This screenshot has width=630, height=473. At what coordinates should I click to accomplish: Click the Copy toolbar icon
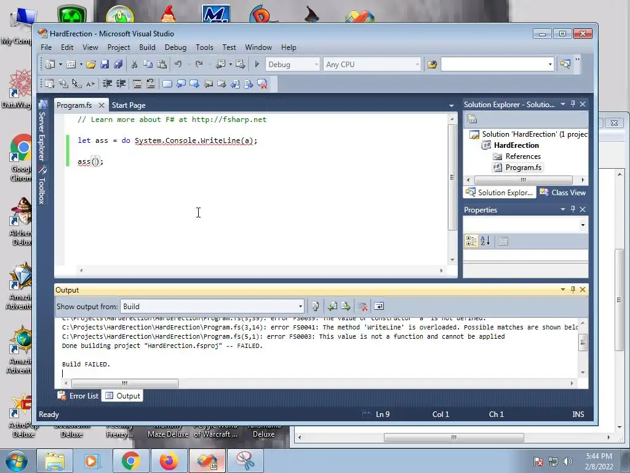(148, 64)
